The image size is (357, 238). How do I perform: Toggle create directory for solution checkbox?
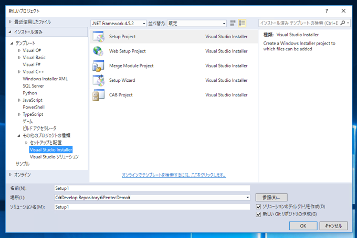click(x=258, y=207)
